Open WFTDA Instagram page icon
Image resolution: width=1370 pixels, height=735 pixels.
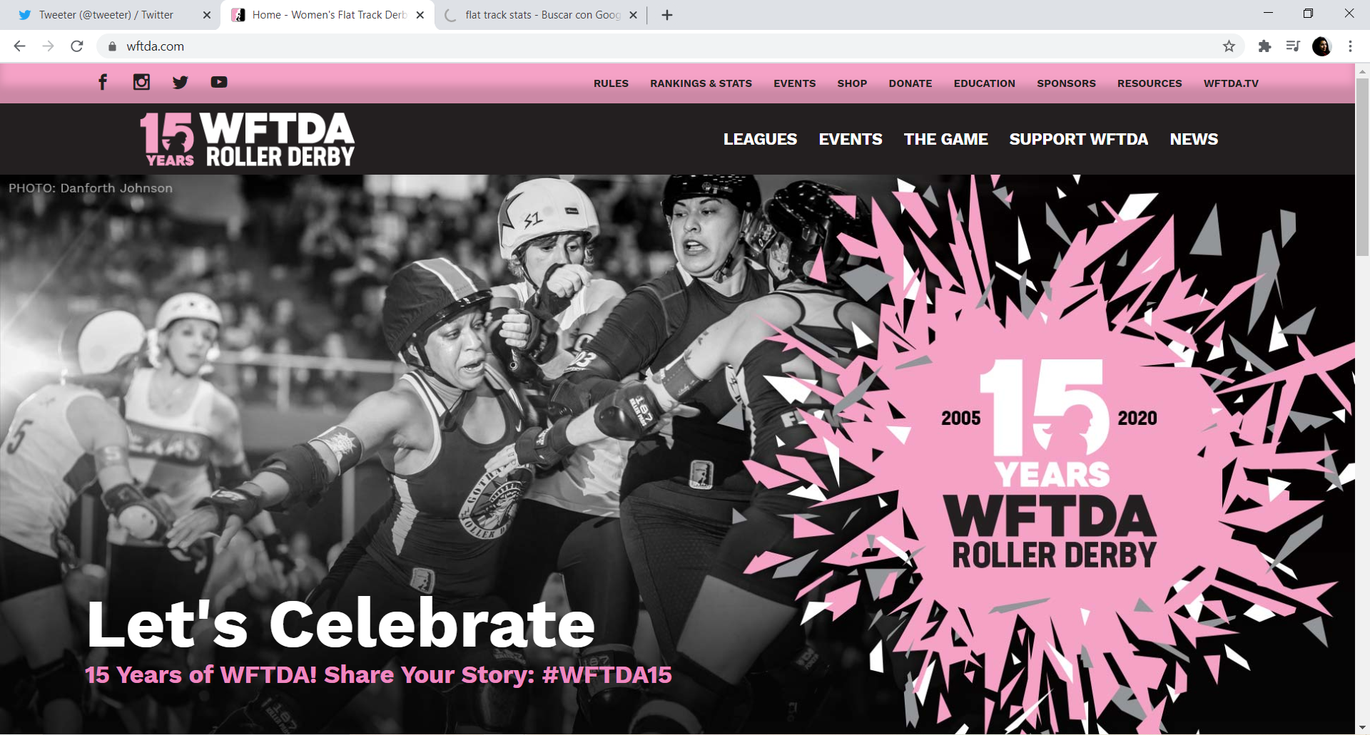click(x=141, y=82)
